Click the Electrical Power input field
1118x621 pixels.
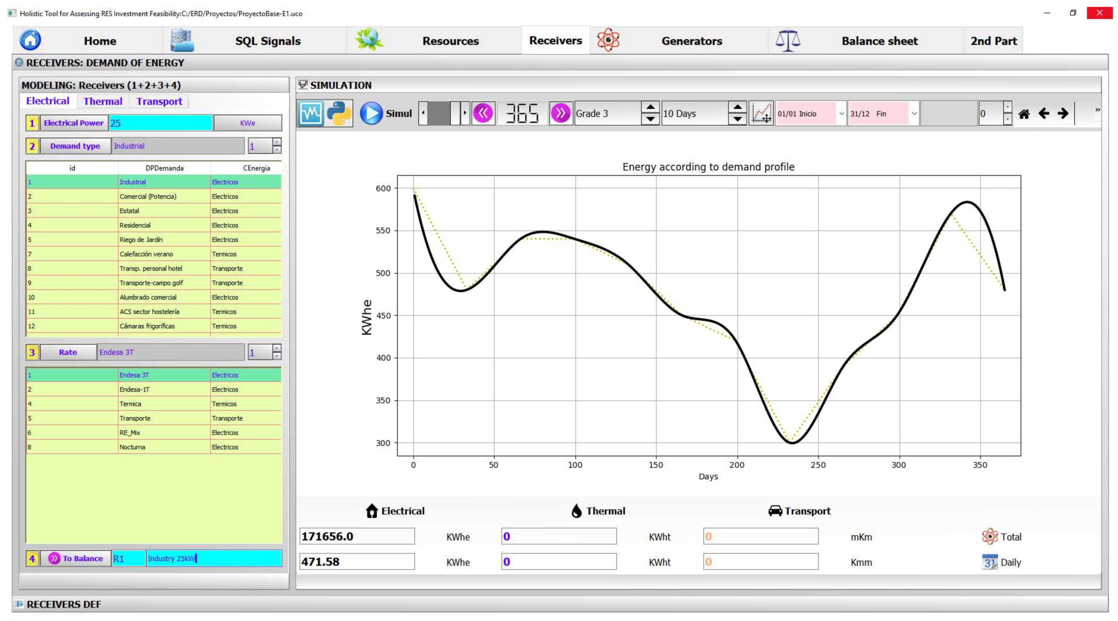pyautogui.click(x=161, y=123)
